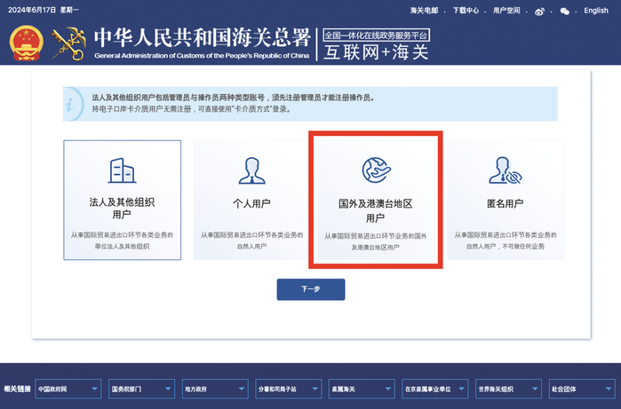Click the 相关链接 label

[17, 389]
